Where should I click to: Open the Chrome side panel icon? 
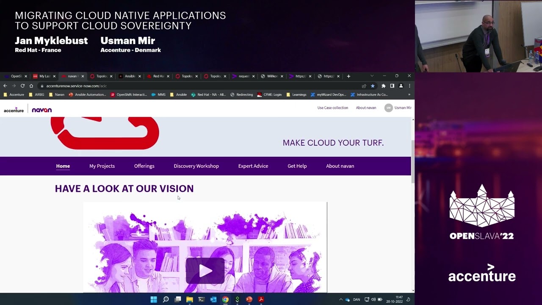tap(392, 86)
